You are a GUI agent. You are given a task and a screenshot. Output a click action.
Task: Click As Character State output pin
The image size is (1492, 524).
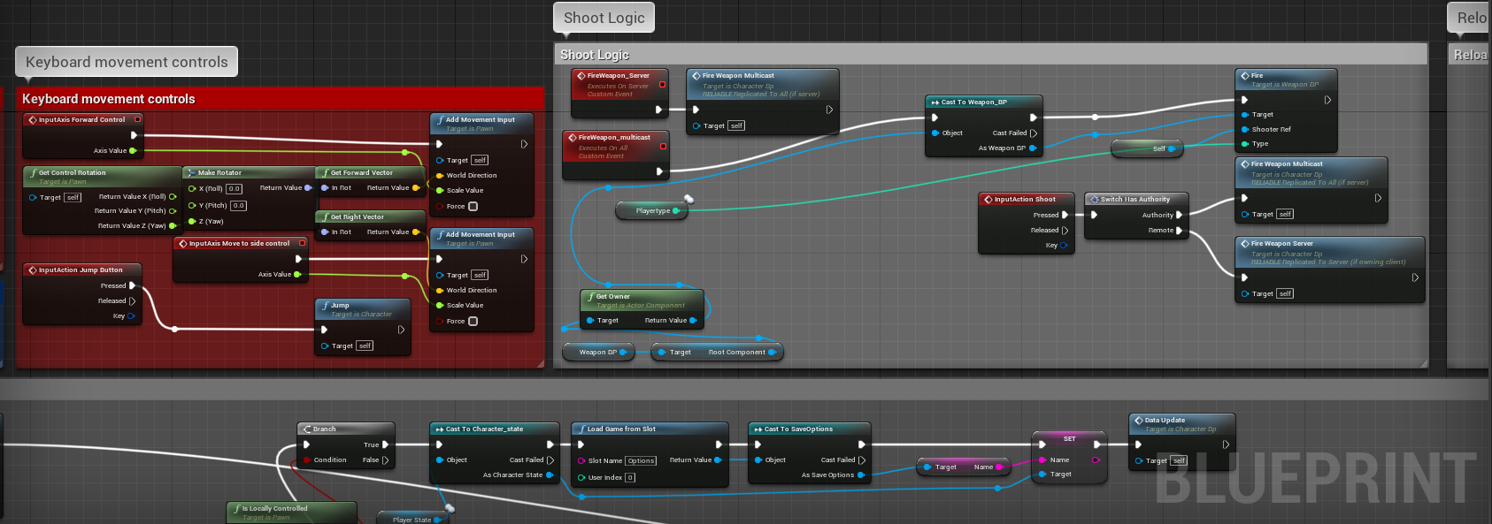coord(550,475)
